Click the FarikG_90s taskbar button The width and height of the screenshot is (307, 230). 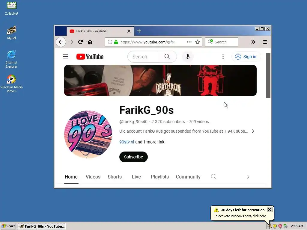42,226
